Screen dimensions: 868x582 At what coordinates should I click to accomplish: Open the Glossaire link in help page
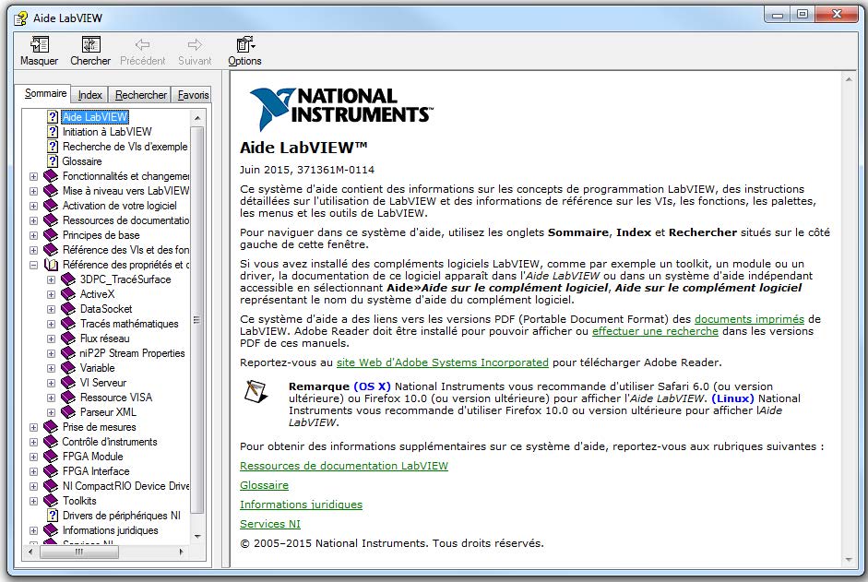pyautogui.click(x=264, y=486)
